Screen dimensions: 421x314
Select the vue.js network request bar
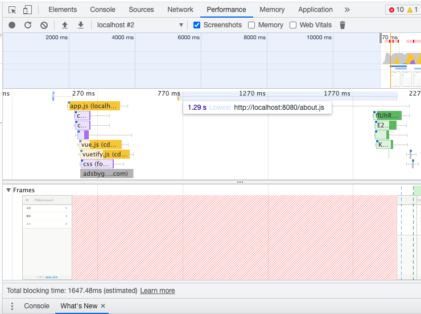click(x=100, y=144)
